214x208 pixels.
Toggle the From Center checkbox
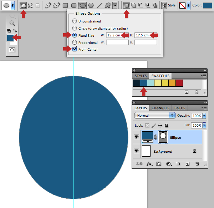click(75, 49)
